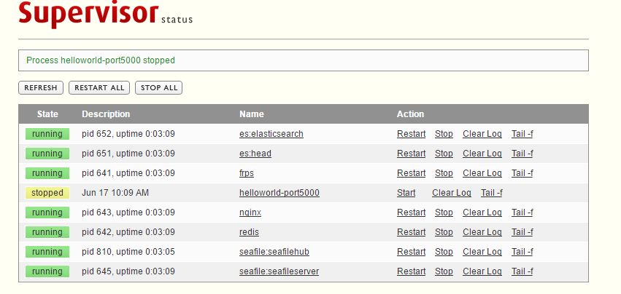Click 'pid 642, uptime 0:03:09' description

(x=128, y=232)
